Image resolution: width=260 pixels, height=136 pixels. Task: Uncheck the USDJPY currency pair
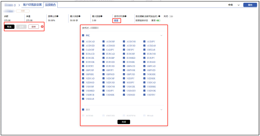point(104,91)
